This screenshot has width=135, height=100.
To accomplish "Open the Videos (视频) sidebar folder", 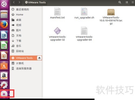I will (26, 25).
